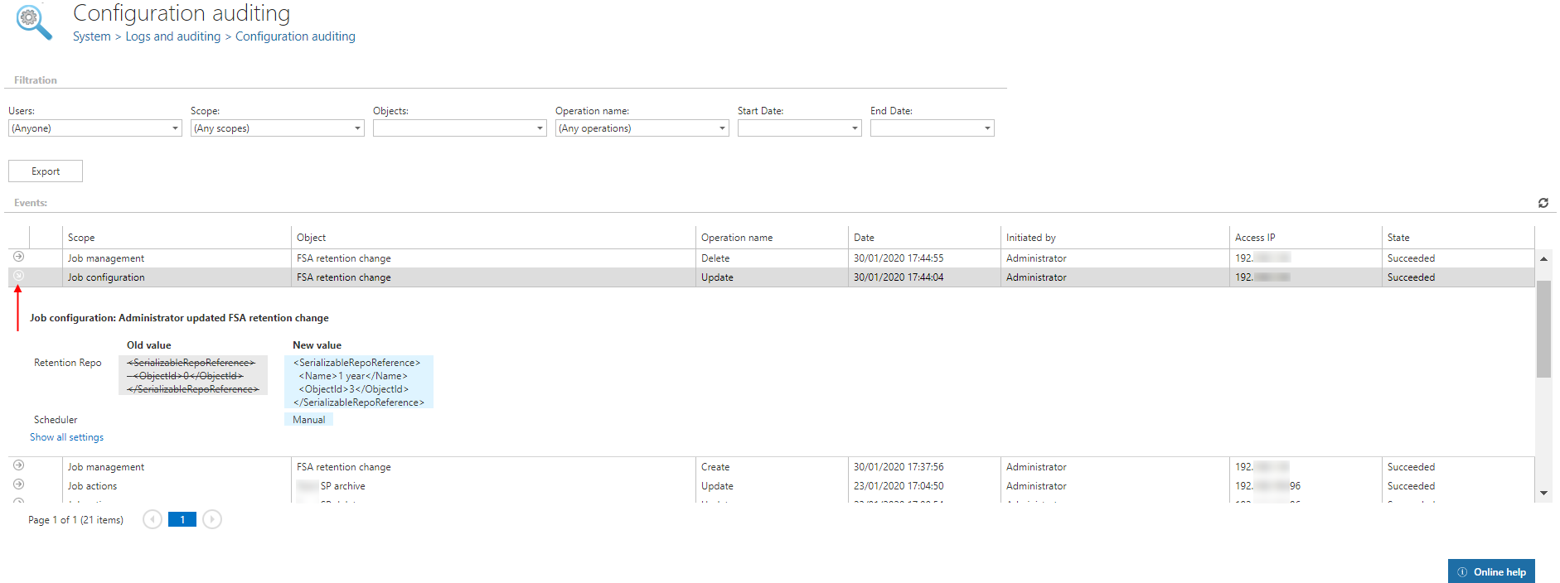The width and height of the screenshot is (1560, 583).
Task: Open the End Date picker
Action: [987, 128]
